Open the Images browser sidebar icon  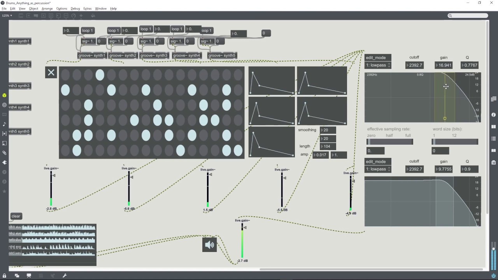tap(4, 143)
